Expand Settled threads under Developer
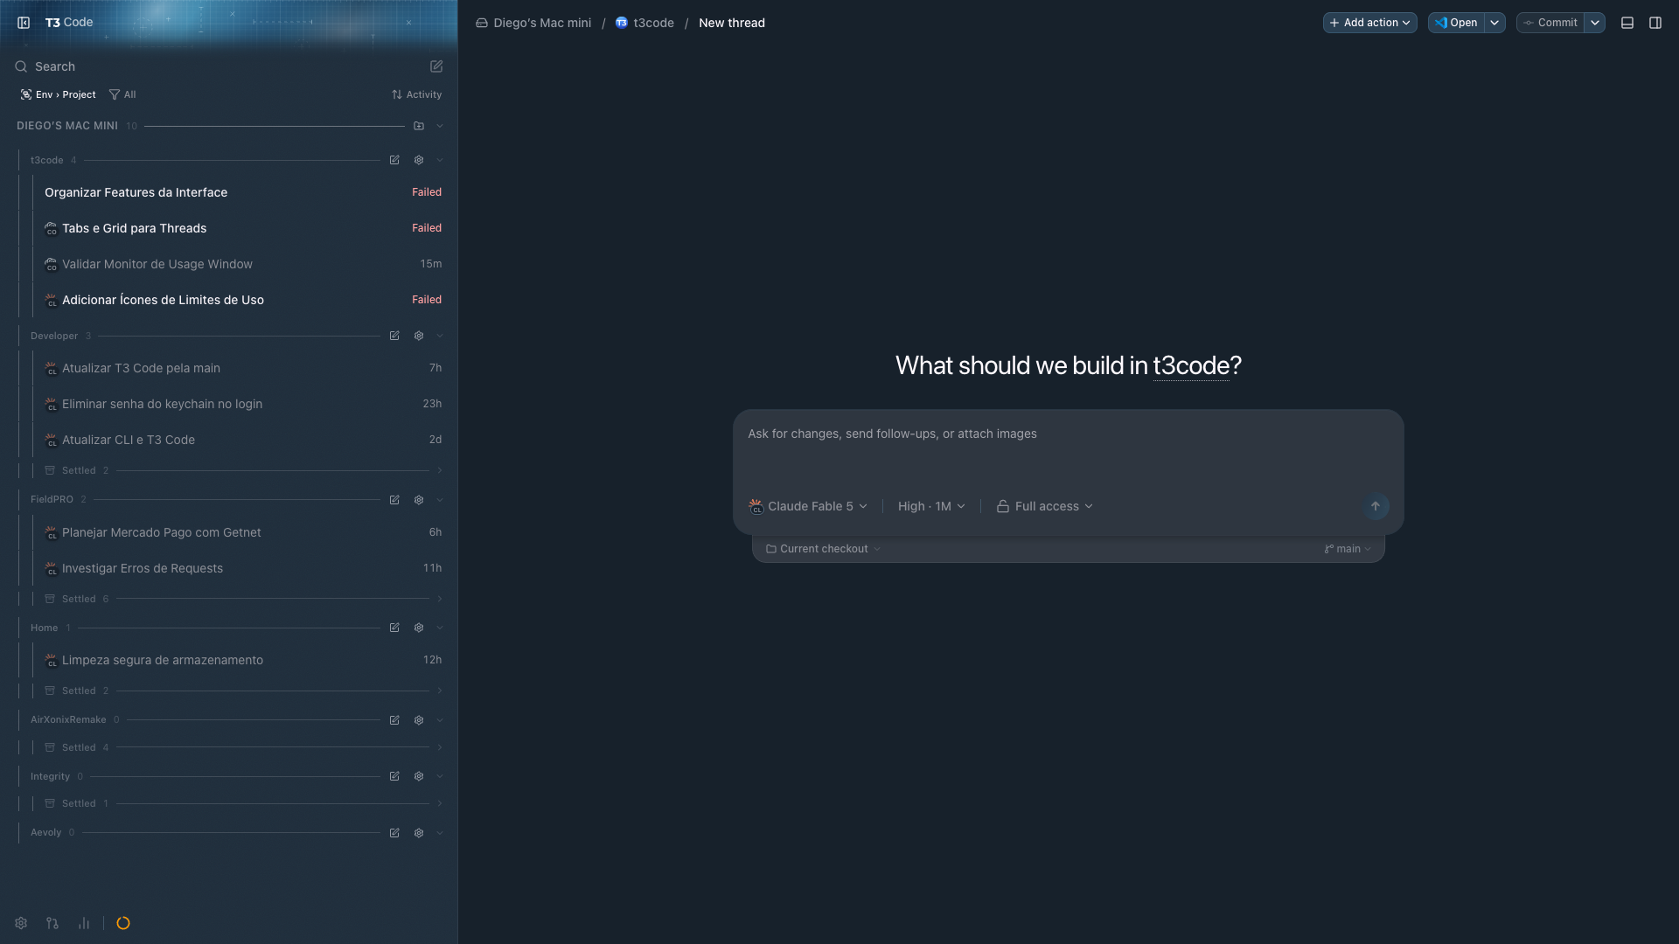The width and height of the screenshot is (1679, 944). click(243, 470)
